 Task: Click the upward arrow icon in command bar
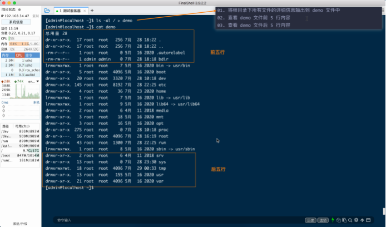(362, 220)
